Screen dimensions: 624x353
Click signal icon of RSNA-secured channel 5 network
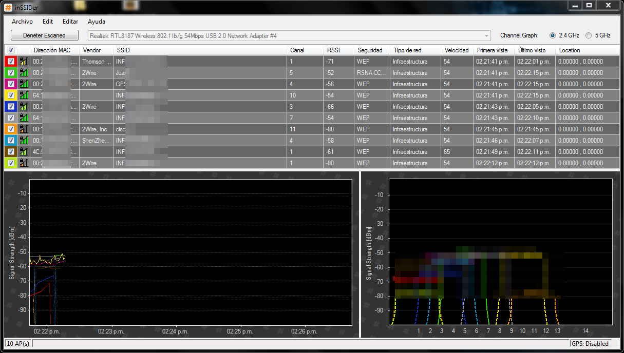click(x=24, y=73)
